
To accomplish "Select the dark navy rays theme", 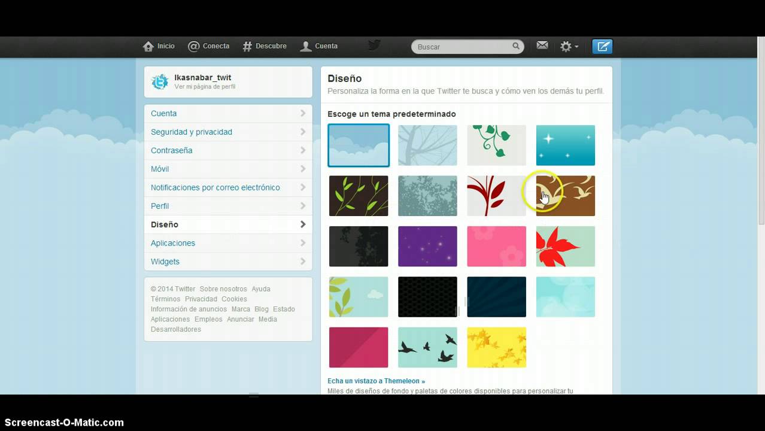I will pyautogui.click(x=496, y=297).
